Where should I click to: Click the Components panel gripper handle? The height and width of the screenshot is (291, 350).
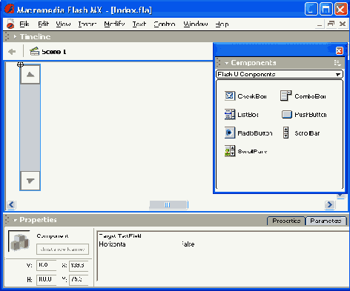click(x=218, y=63)
